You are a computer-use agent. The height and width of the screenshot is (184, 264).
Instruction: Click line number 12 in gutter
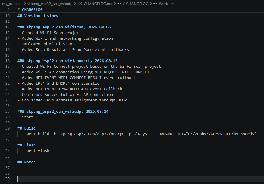click(7, 27)
